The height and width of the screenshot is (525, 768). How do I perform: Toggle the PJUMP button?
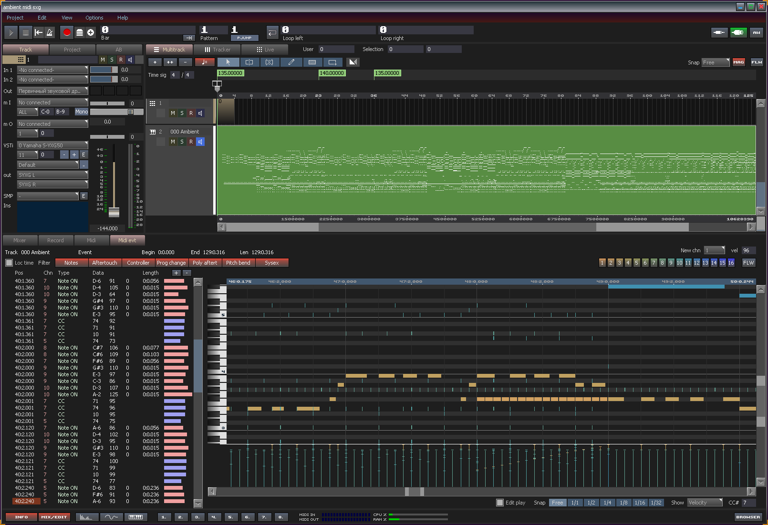pyautogui.click(x=244, y=38)
